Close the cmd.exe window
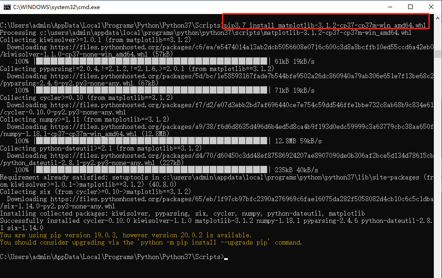Image resolution: width=442 pixels, height=278 pixels. [x=431, y=7]
